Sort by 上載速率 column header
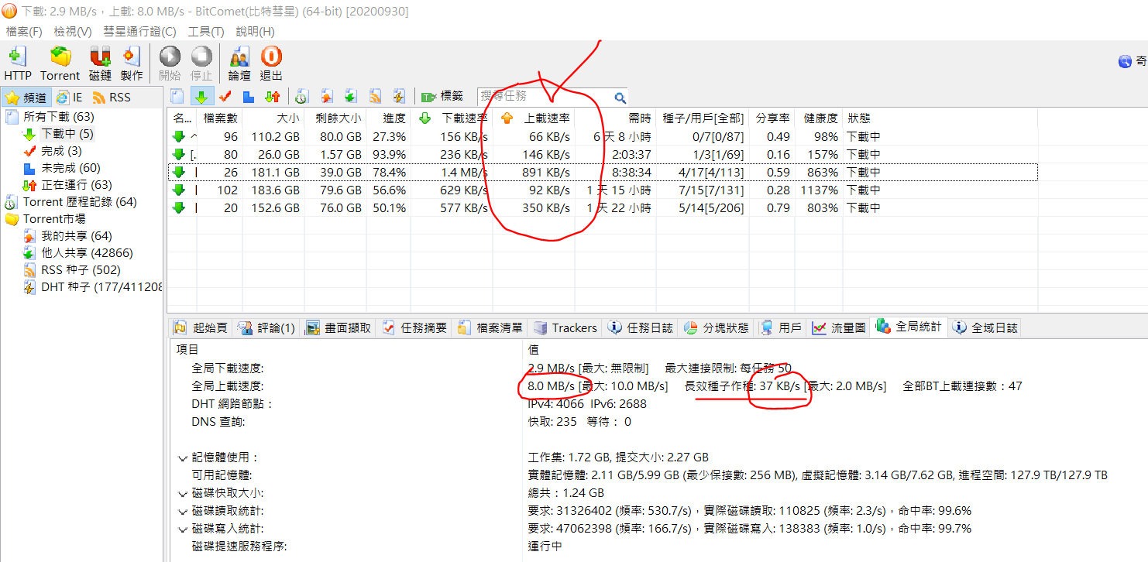The image size is (1148, 562). tap(534, 118)
